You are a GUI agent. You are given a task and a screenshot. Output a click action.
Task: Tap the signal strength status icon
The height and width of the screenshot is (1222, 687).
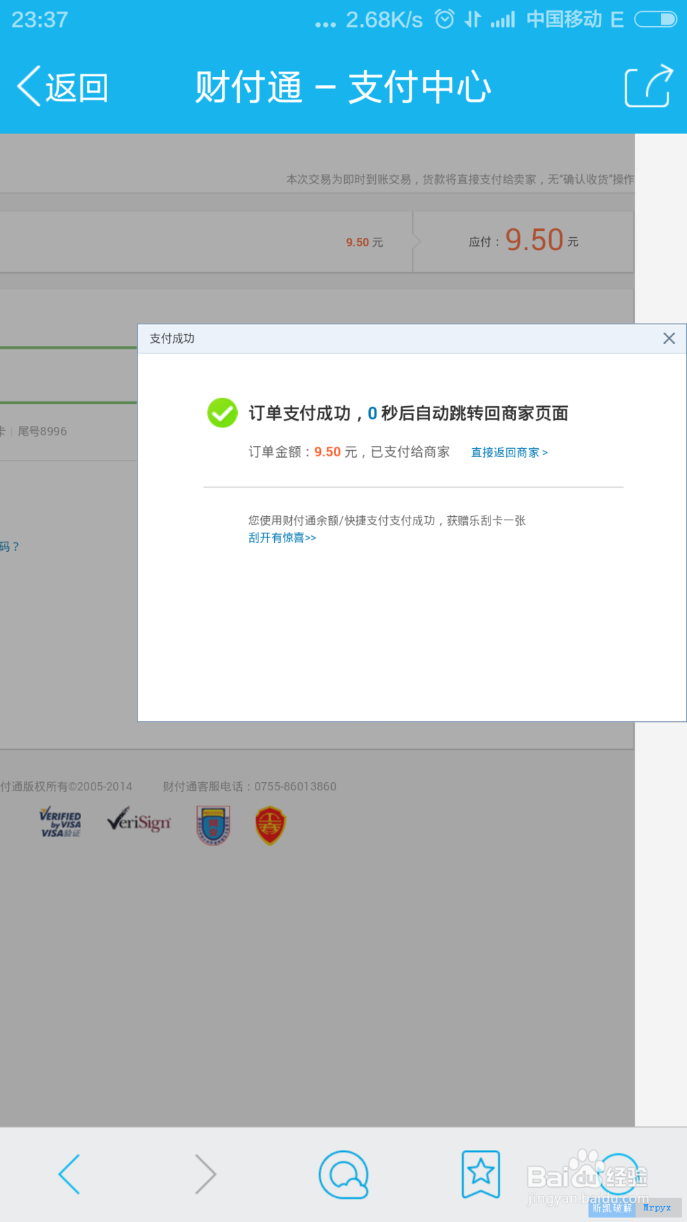(502, 19)
